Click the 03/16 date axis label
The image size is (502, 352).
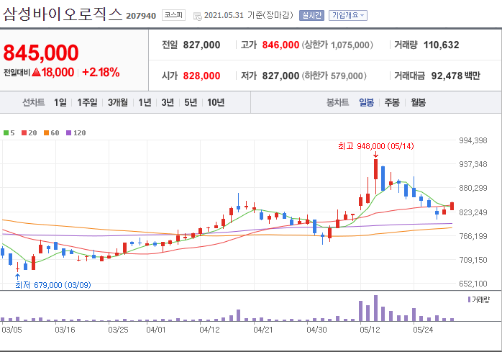[x=65, y=330]
